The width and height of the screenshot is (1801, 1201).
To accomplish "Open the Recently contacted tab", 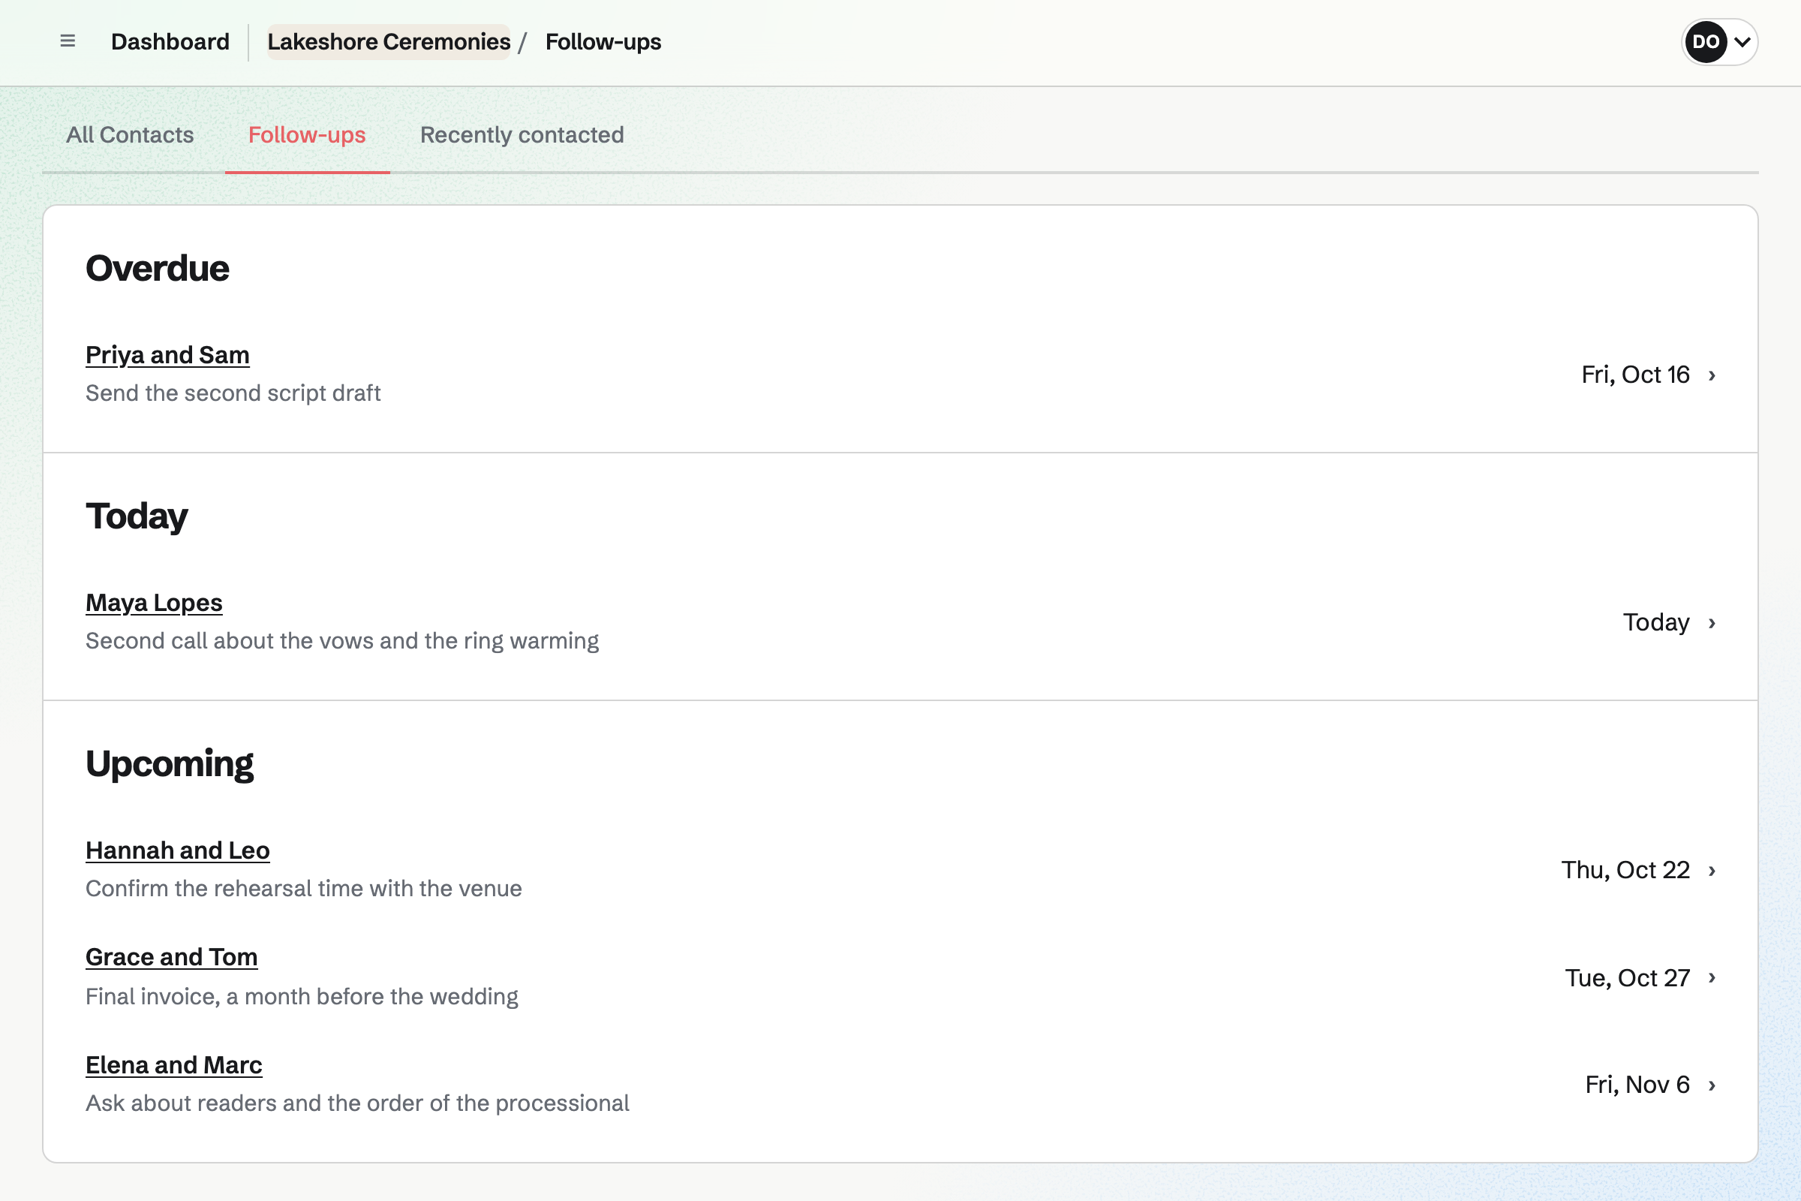I will pyautogui.click(x=522, y=135).
